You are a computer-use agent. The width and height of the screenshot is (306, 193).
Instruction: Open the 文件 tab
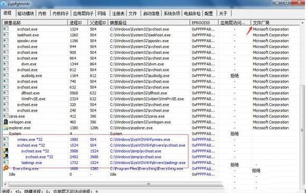coord(133,14)
